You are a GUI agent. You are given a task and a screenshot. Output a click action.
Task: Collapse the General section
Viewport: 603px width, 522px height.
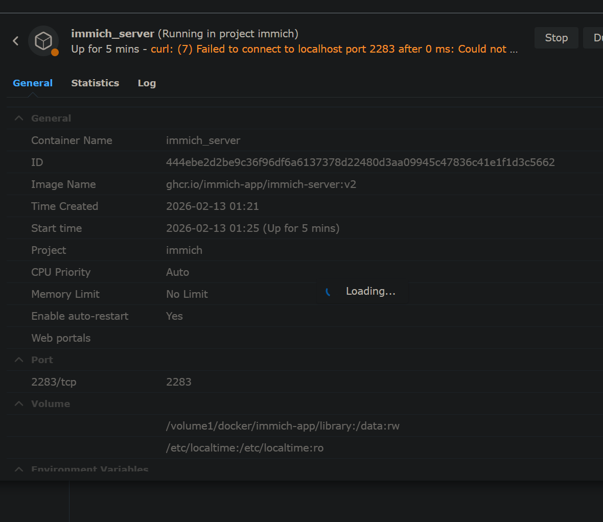coord(18,118)
